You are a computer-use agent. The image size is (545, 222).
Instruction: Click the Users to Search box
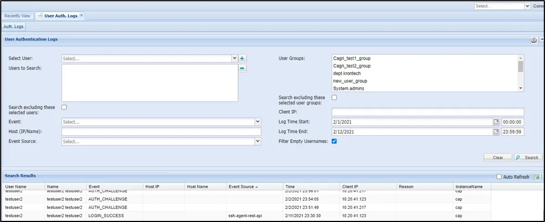click(150, 83)
